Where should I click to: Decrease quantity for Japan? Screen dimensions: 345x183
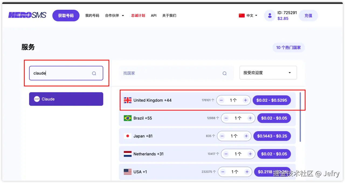point(222,136)
